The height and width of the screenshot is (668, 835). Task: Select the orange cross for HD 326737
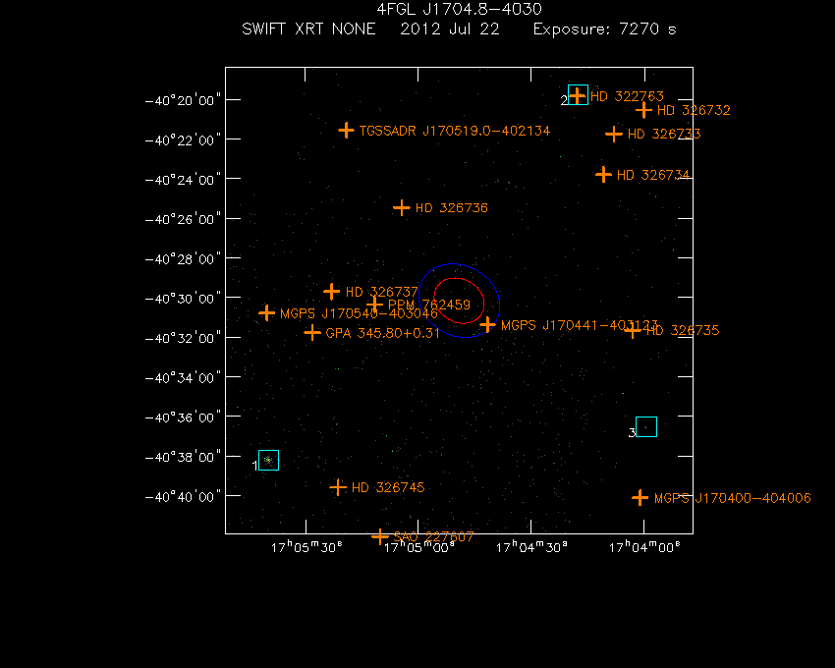332,292
